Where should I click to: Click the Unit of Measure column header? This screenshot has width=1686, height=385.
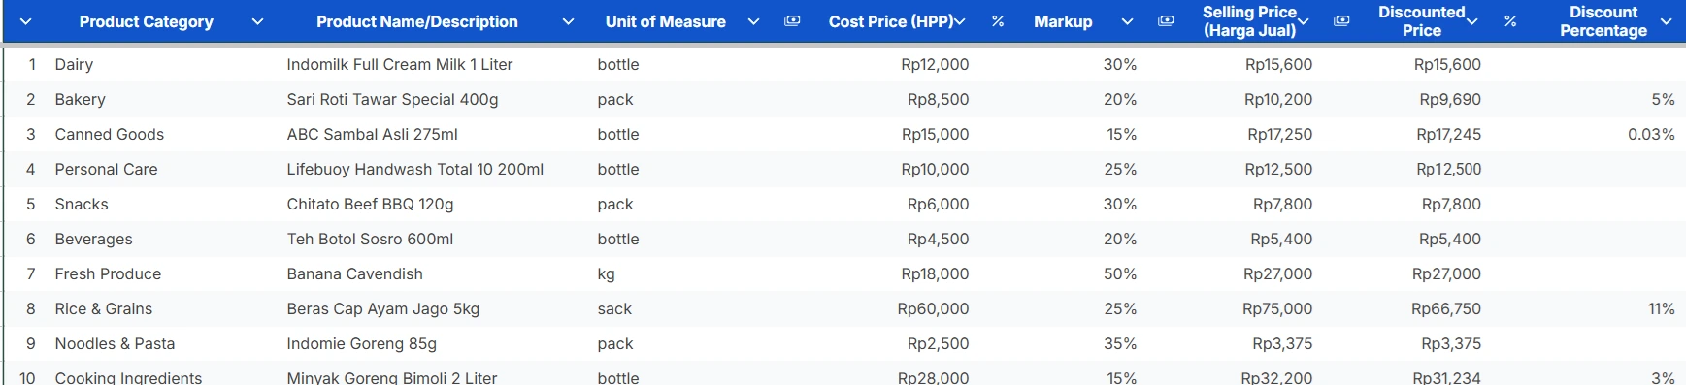(666, 21)
